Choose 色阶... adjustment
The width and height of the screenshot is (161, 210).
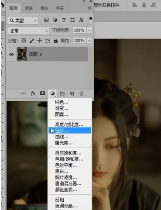(70, 131)
